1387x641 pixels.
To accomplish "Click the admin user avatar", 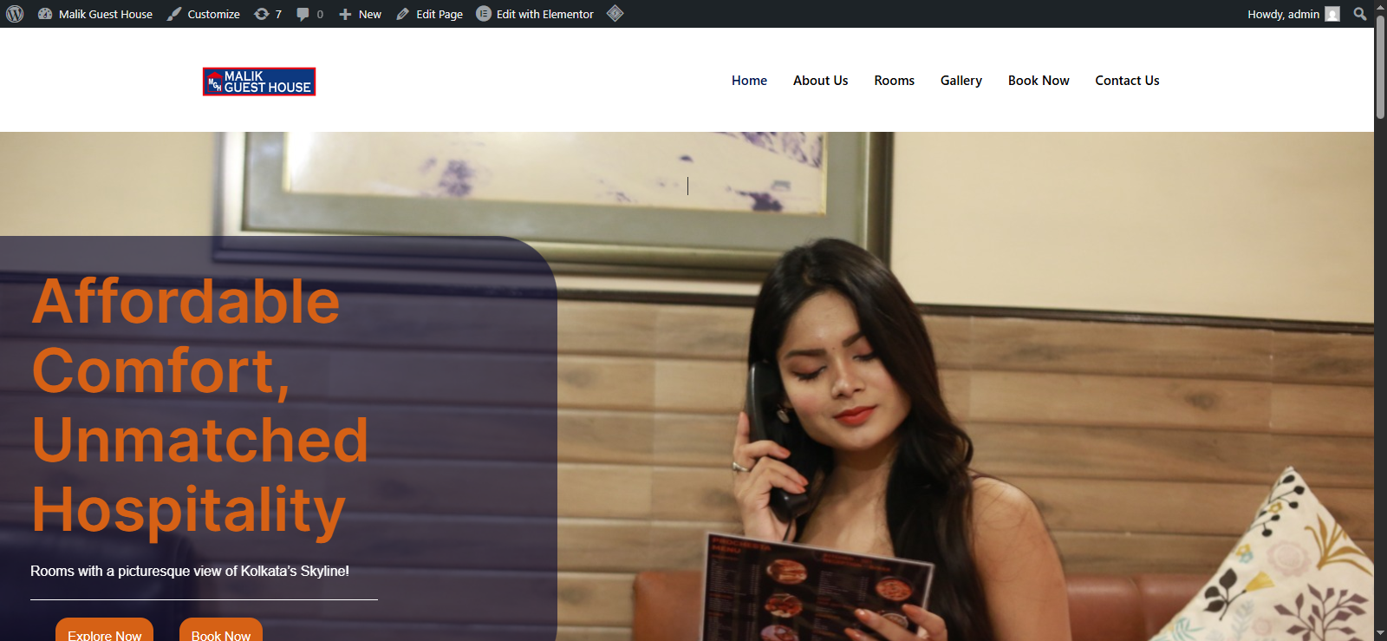I will click(x=1332, y=14).
